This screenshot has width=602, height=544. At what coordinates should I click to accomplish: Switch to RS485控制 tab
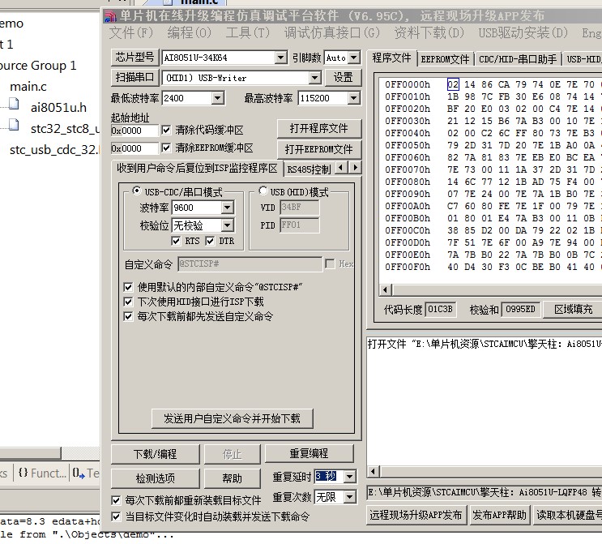click(x=309, y=169)
